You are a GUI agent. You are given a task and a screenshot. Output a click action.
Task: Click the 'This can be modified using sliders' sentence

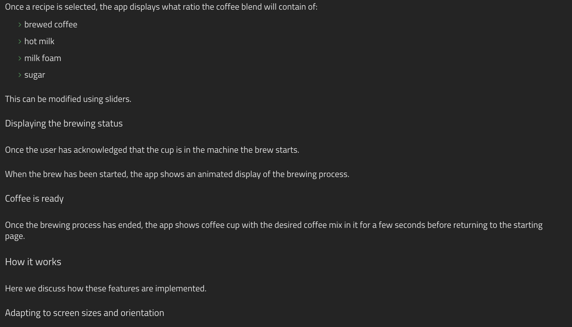[68, 99]
